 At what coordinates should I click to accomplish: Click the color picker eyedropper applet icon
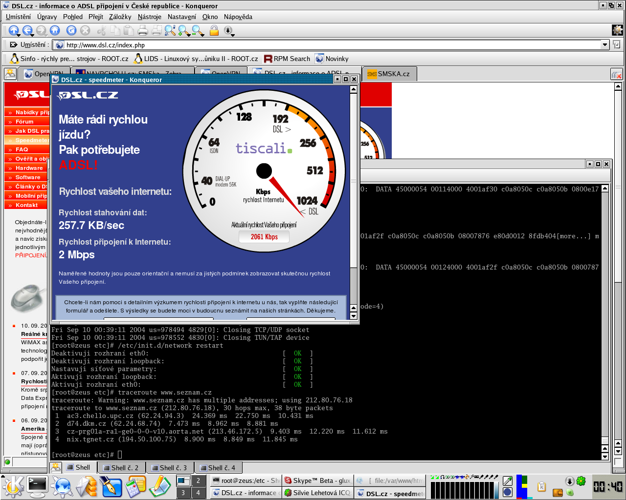pos(508,481)
